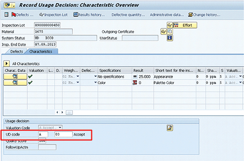Open Defect class dropdown in Palette Color row
This screenshot has width=245, height=161.
click(x=95, y=83)
